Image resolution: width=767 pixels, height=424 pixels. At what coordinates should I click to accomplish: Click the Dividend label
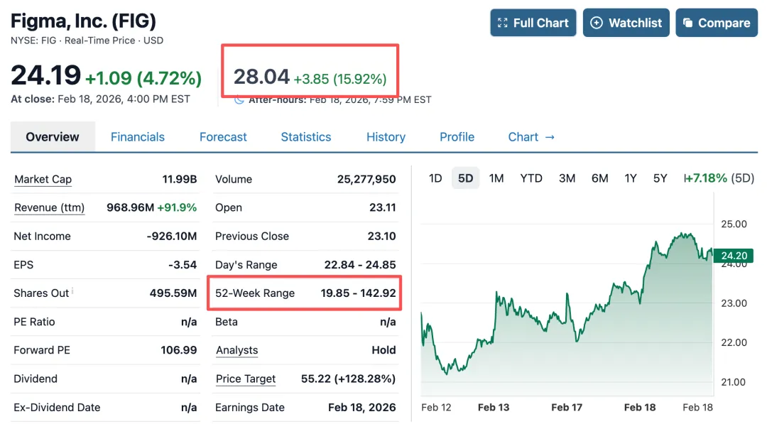point(36,379)
